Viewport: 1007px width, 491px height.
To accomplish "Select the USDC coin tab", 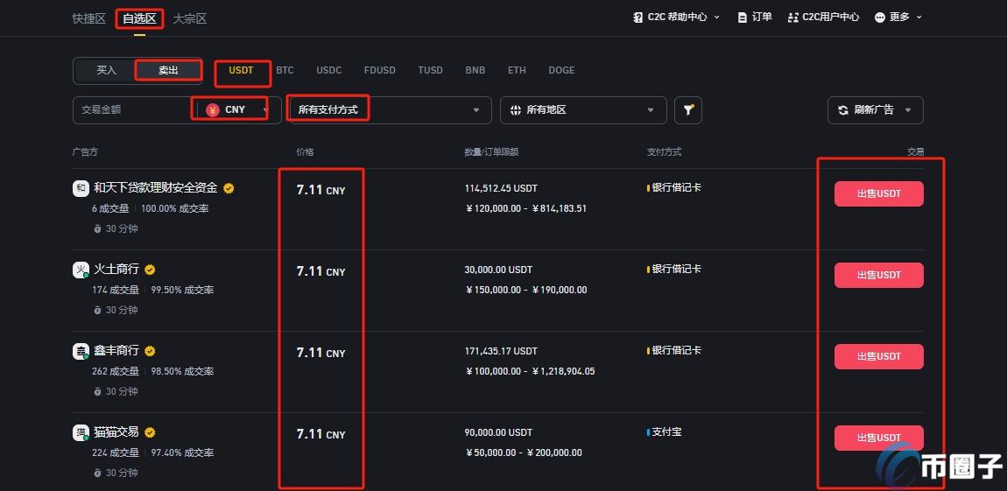I will coord(329,71).
